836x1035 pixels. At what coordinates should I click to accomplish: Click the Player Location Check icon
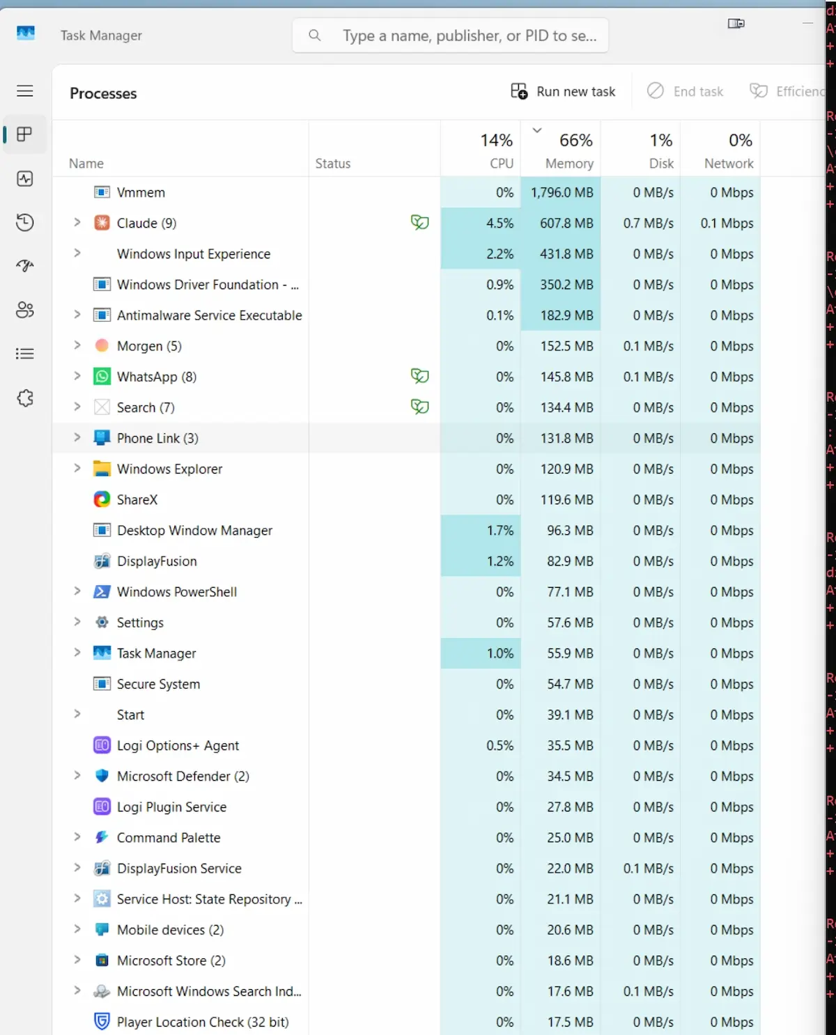point(102,1022)
